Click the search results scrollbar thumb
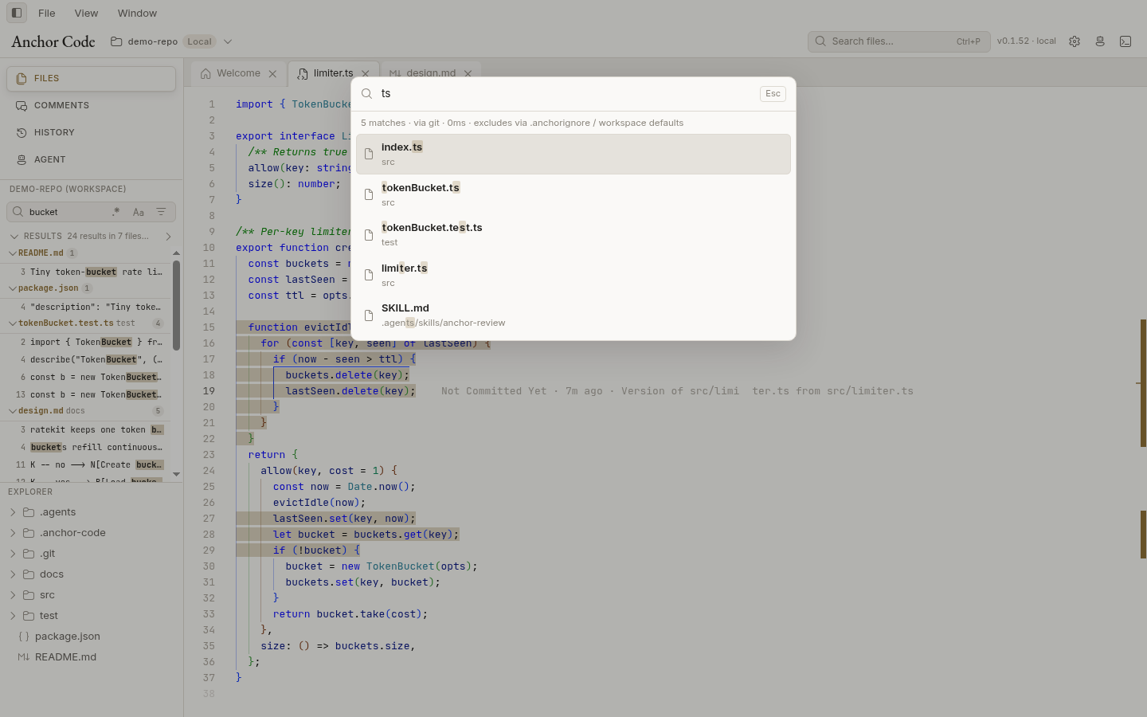 (x=176, y=305)
